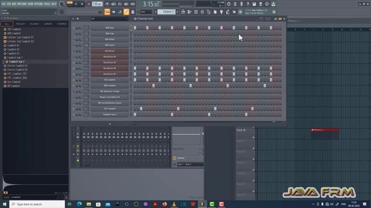The width and height of the screenshot is (371, 208).
Task: Open the Playlist view toolbar icon
Action: pos(183,12)
